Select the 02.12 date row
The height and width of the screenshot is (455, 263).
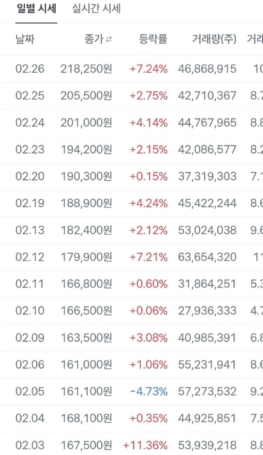(30, 257)
